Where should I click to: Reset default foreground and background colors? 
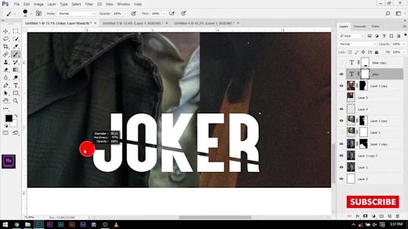(x=6, y=126)
